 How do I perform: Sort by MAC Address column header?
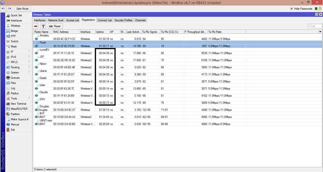coord(66,32)
